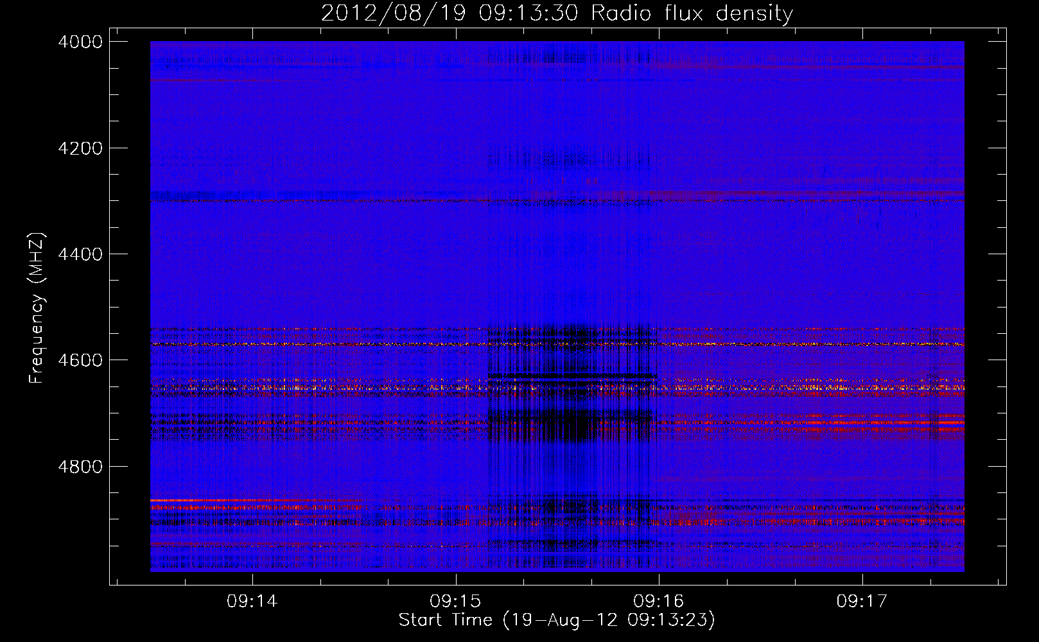Click the 4000 frequency tick label

(x=80, y=42)
